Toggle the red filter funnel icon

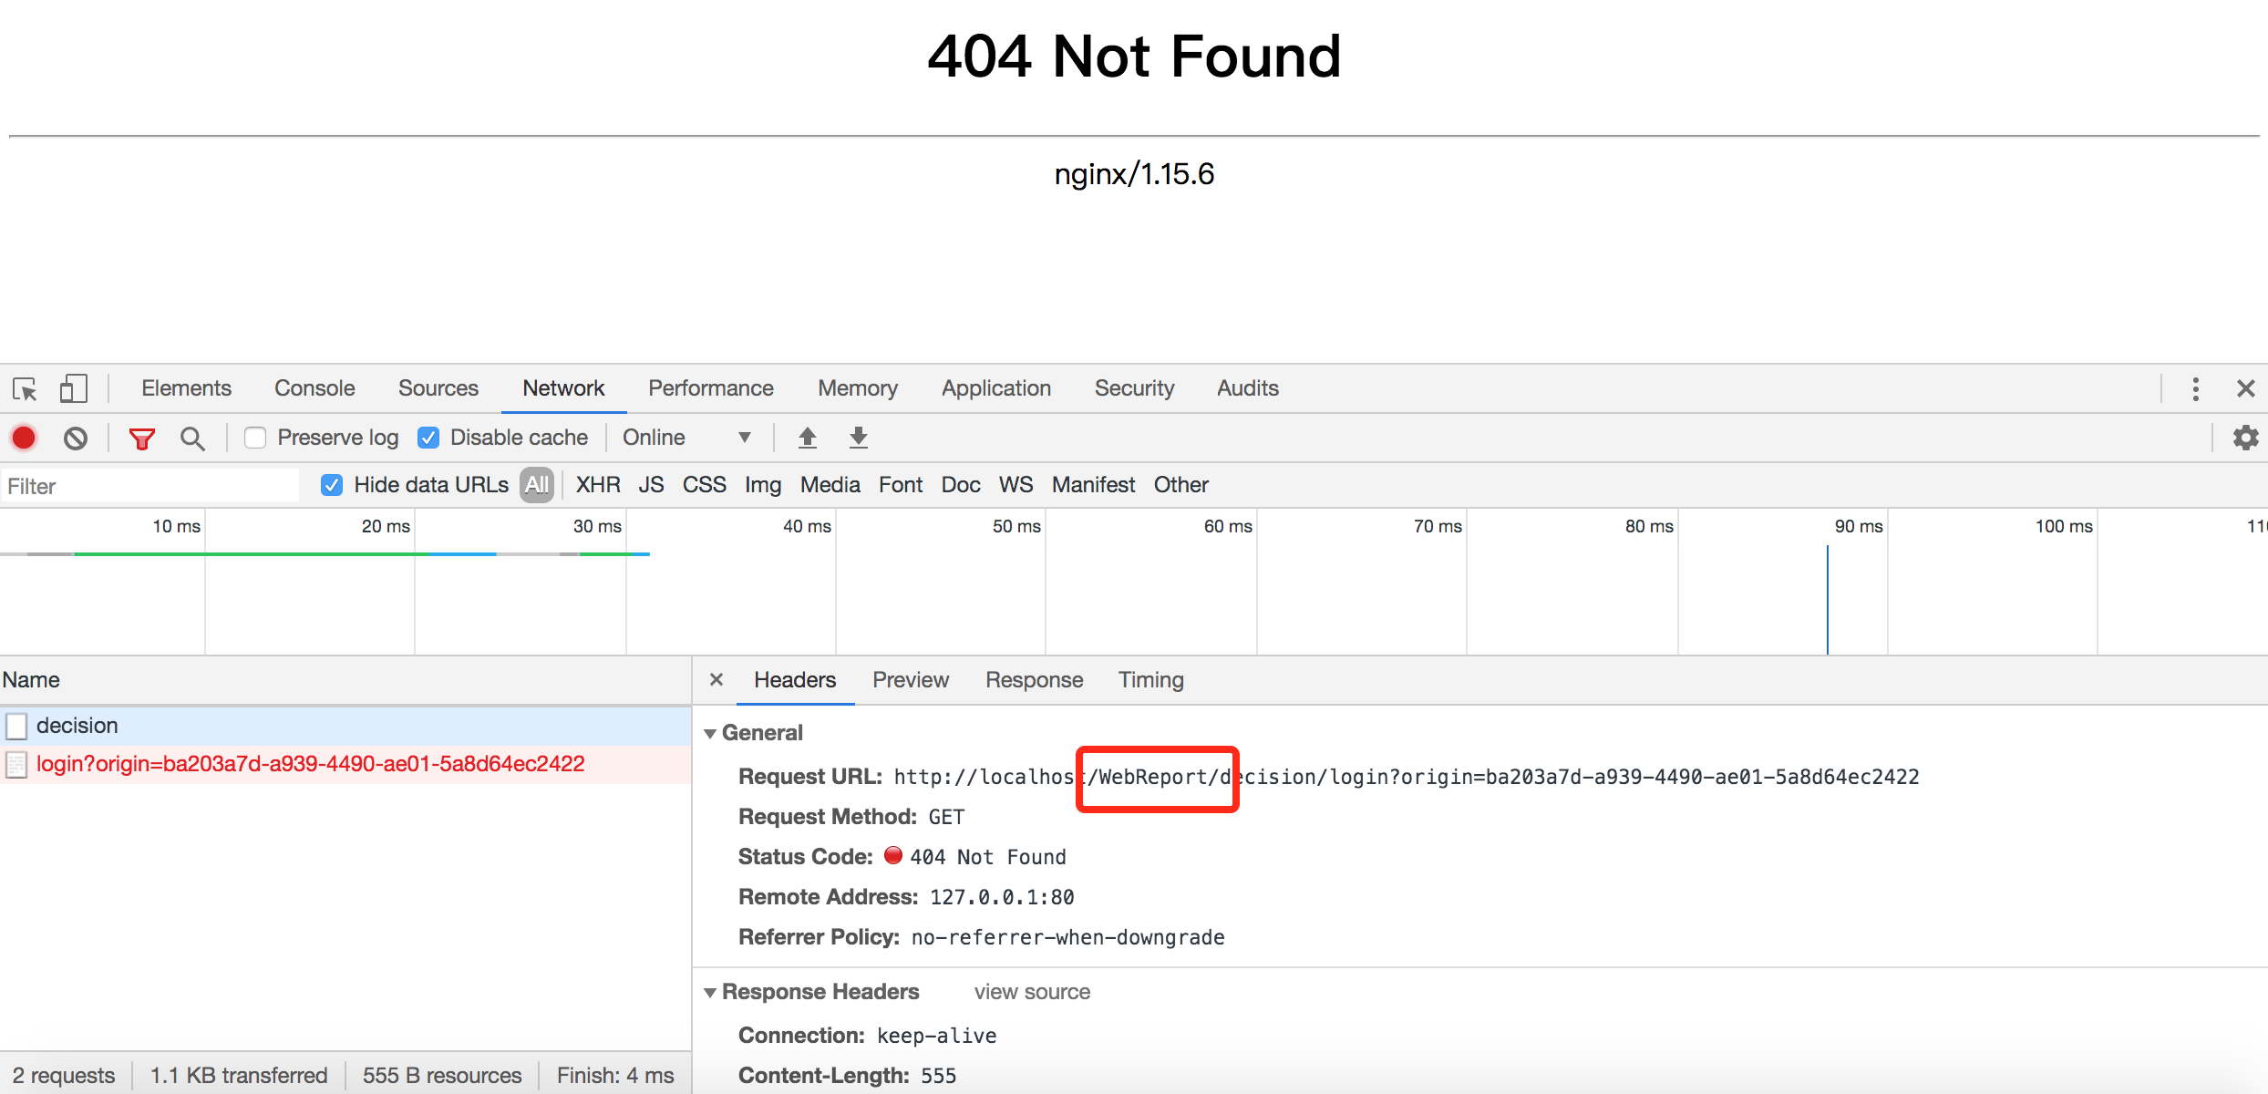tap(141, 439)
